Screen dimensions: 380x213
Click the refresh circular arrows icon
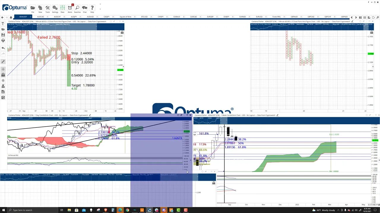tap(373, 17)
